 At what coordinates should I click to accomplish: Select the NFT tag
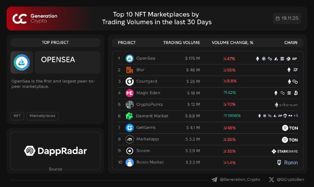click(x=17, y=116)
